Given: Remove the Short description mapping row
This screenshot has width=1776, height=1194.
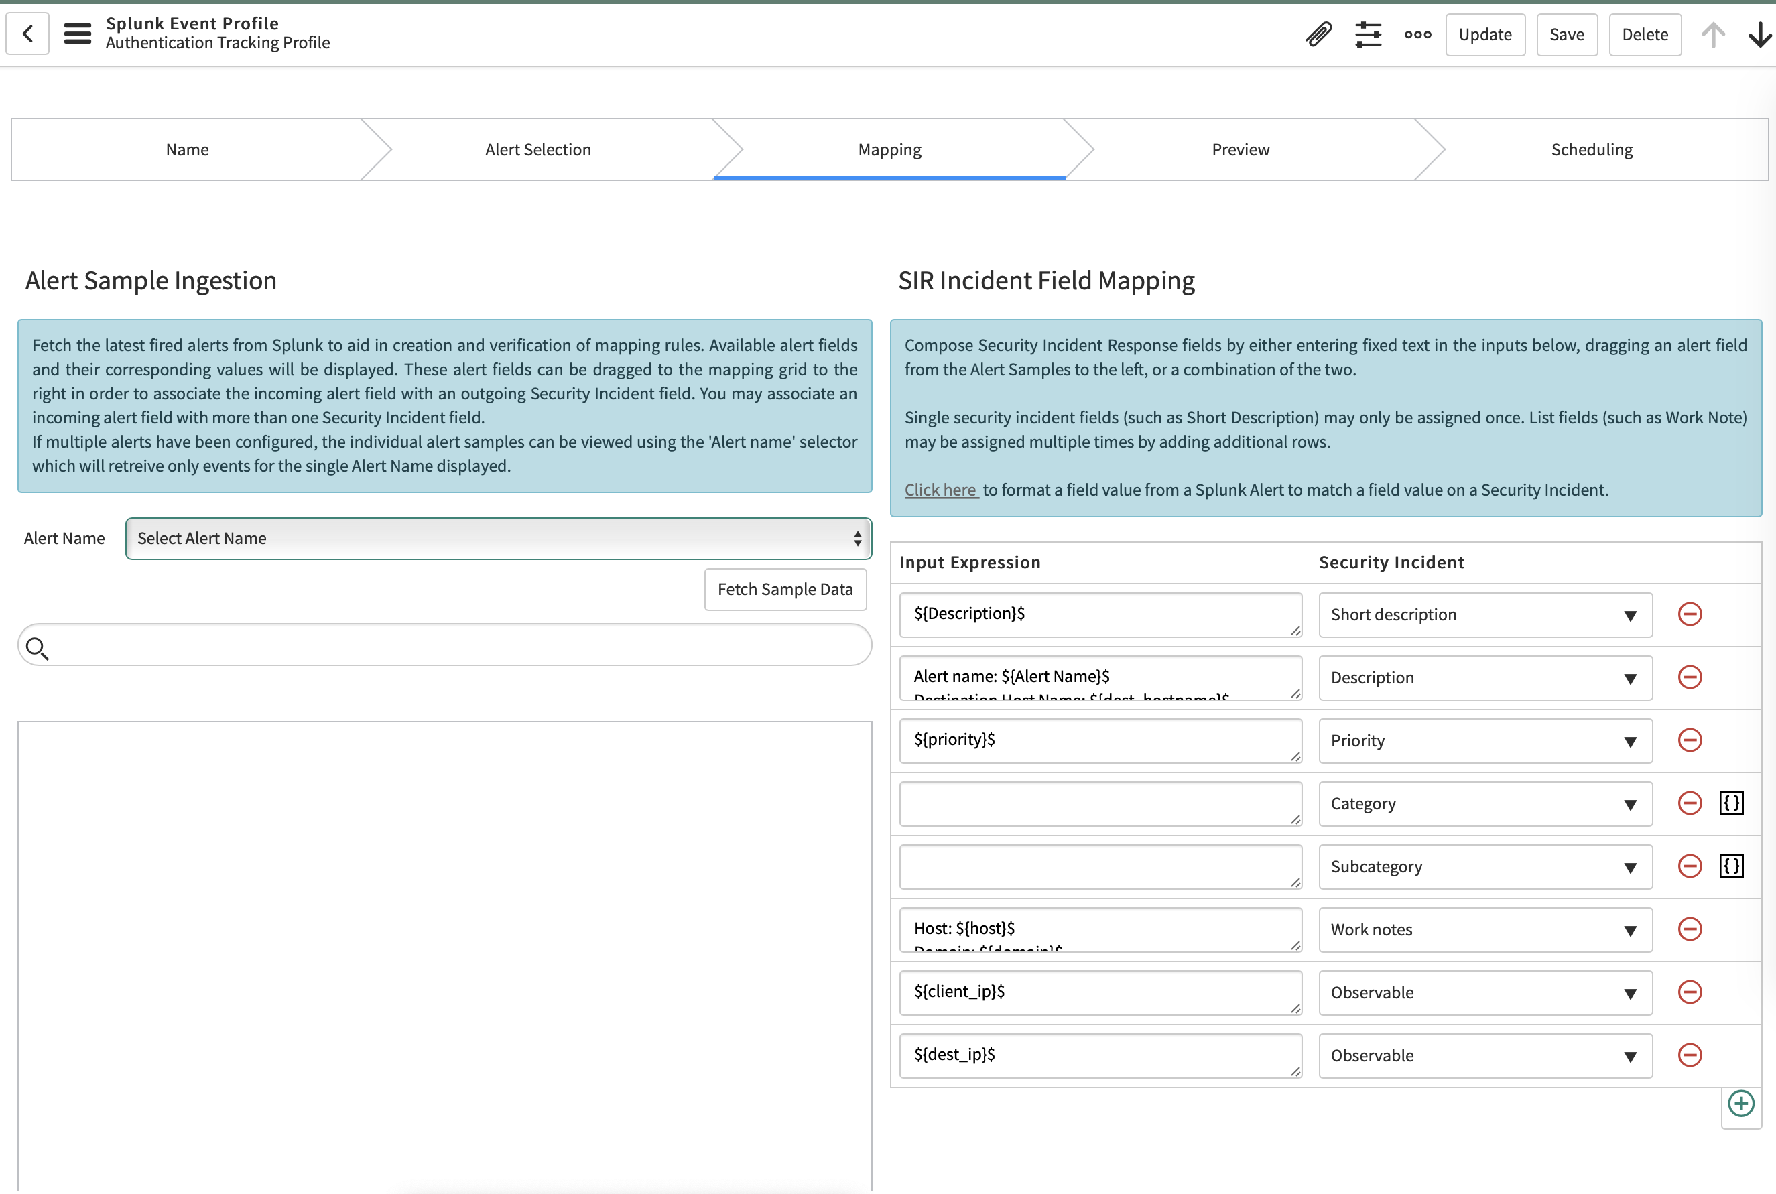Looking at the screenshot, I should (1690, 614).
